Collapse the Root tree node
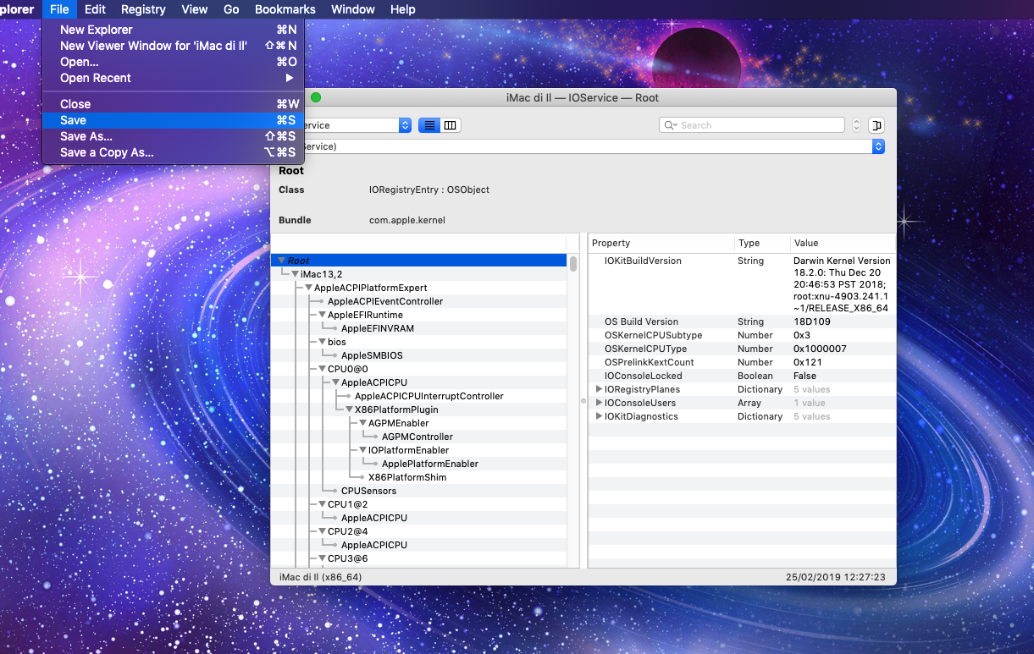1034x654 pixels. (282, 261)
